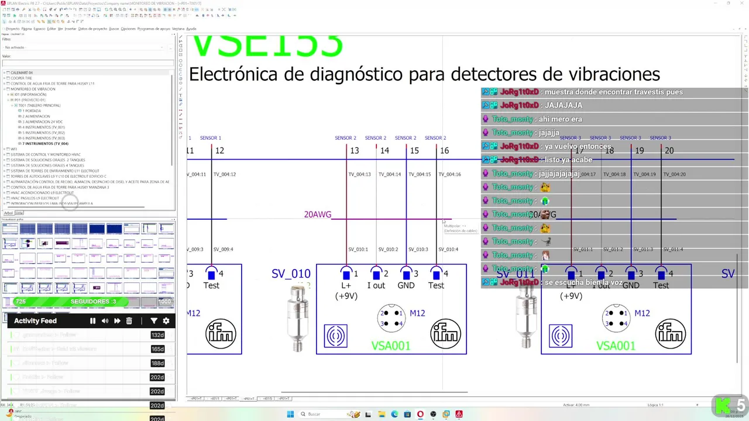Viewport: 749px width, 421px height.
Task: Select terminal 16 on the strip
Action: [445, 151]
